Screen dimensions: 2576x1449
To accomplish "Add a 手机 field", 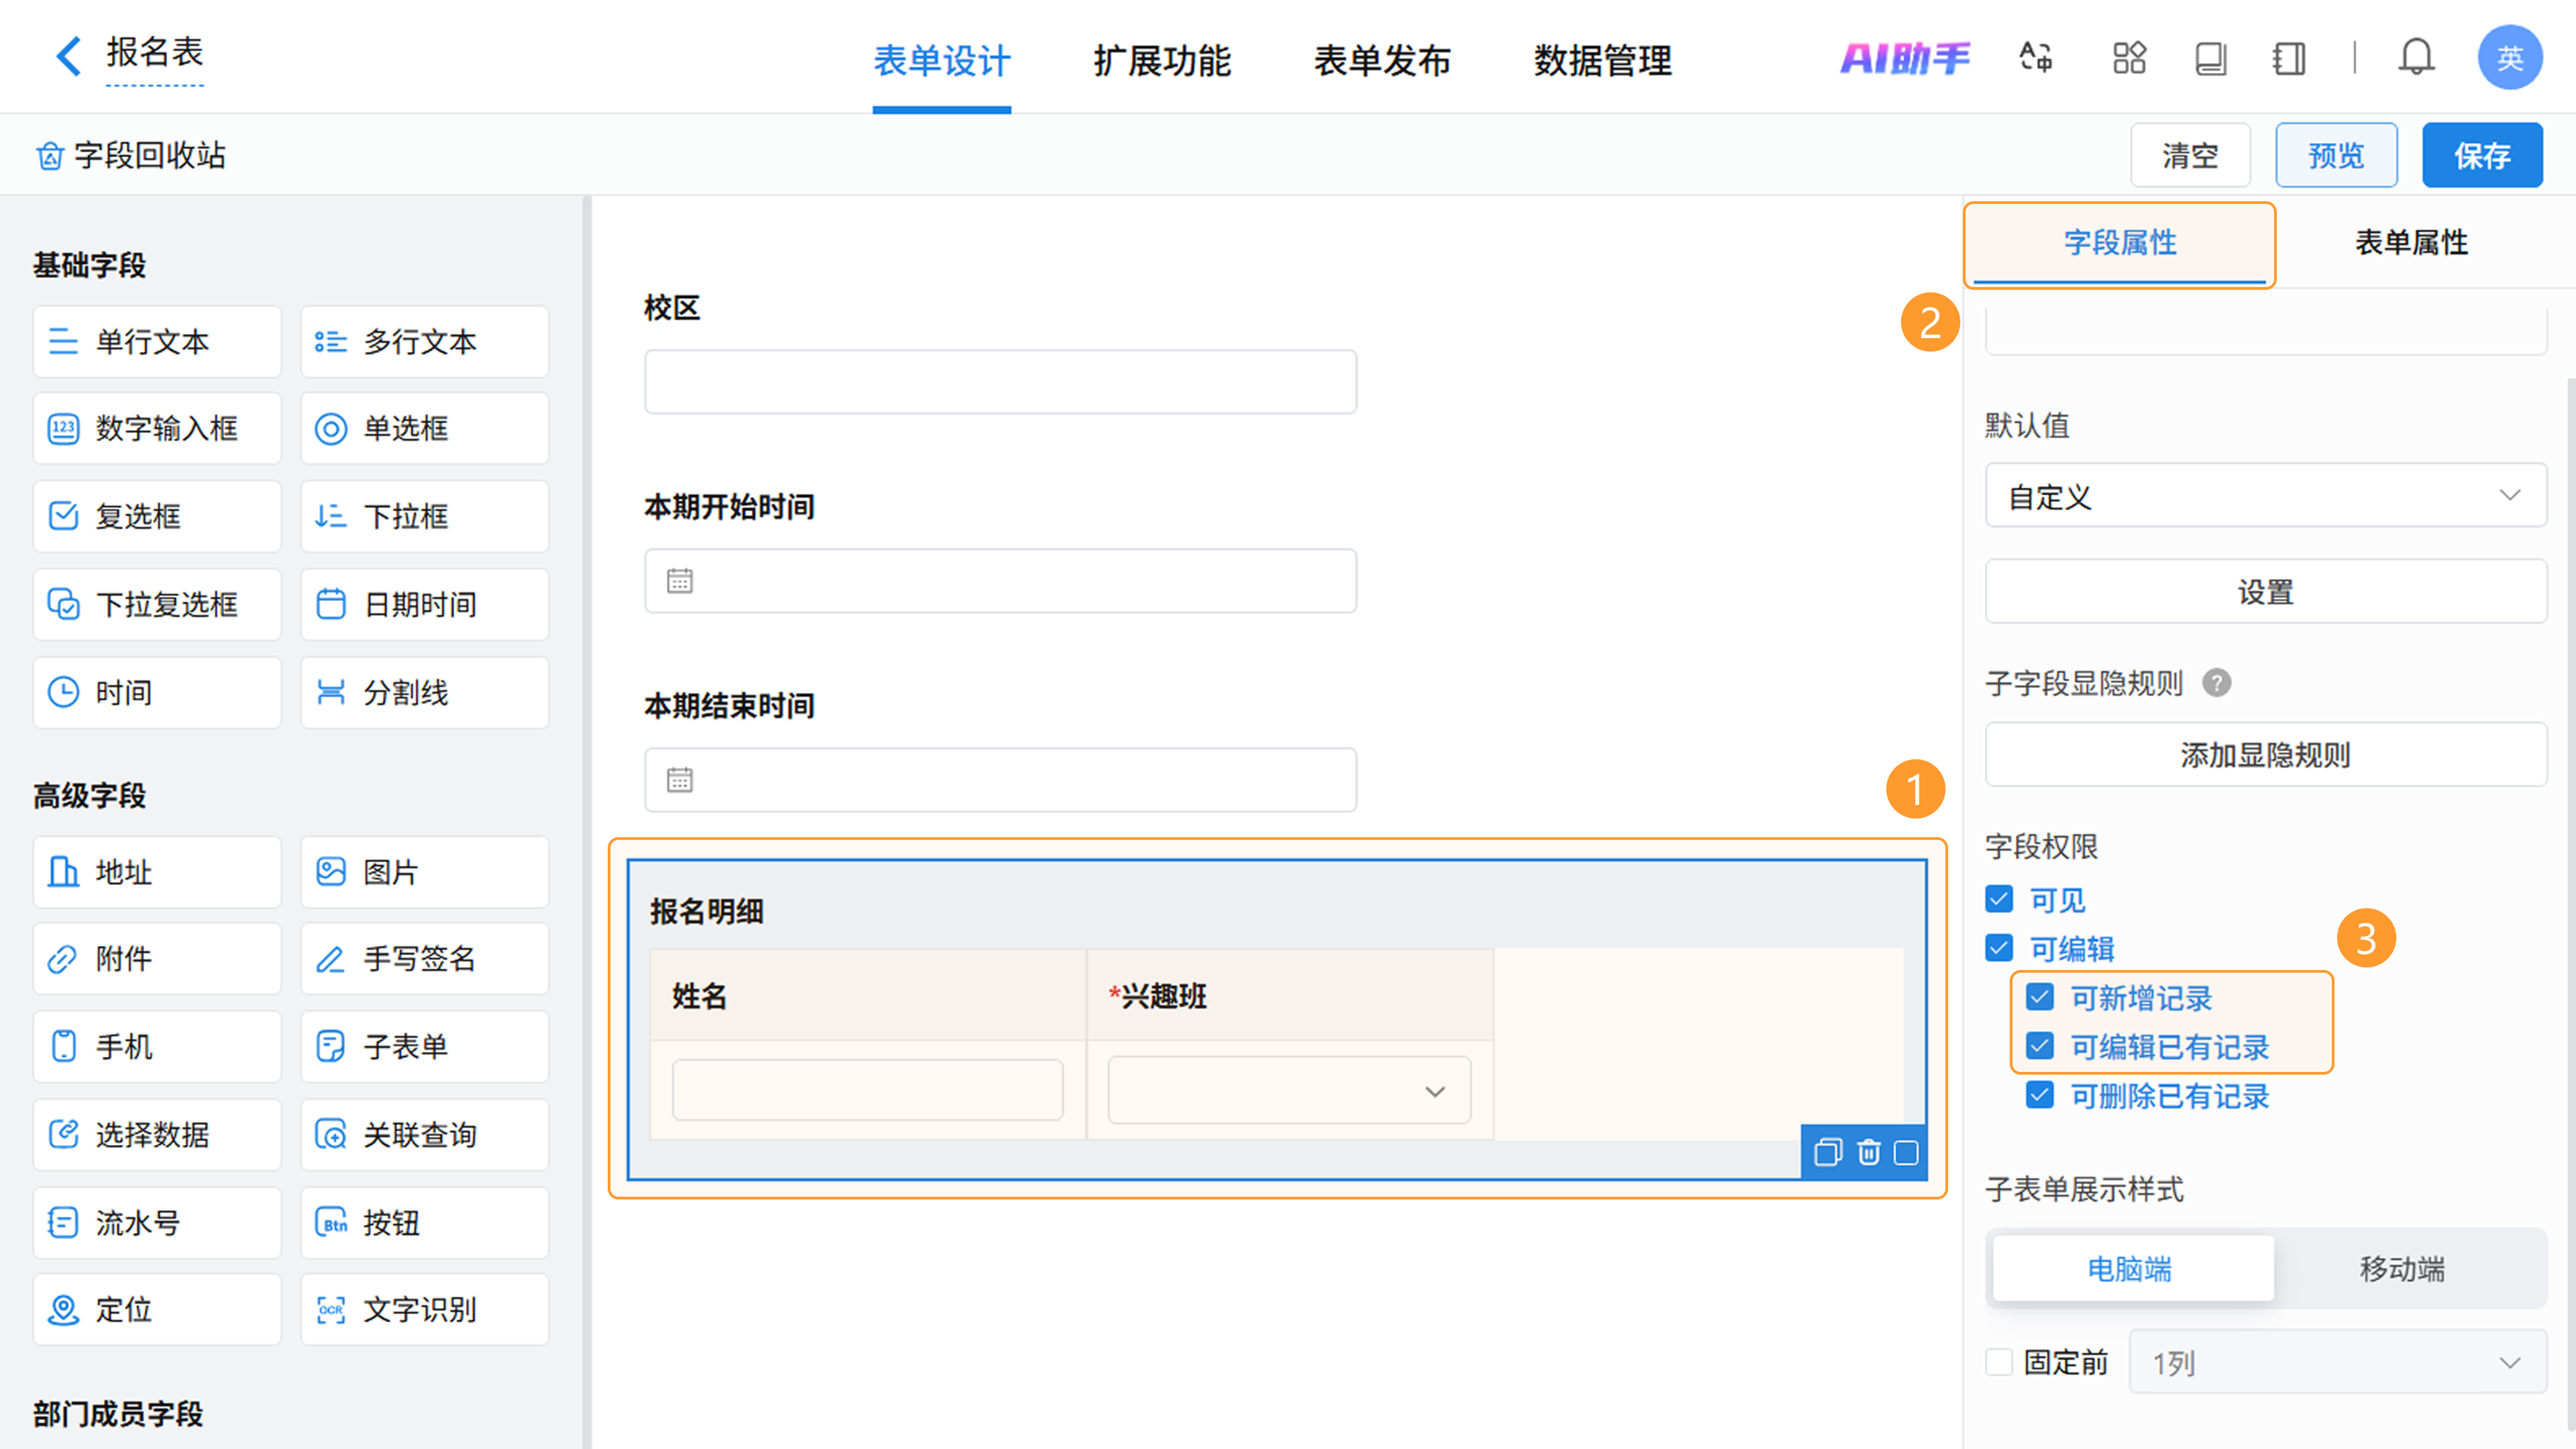I will (x=157, y=1047).
